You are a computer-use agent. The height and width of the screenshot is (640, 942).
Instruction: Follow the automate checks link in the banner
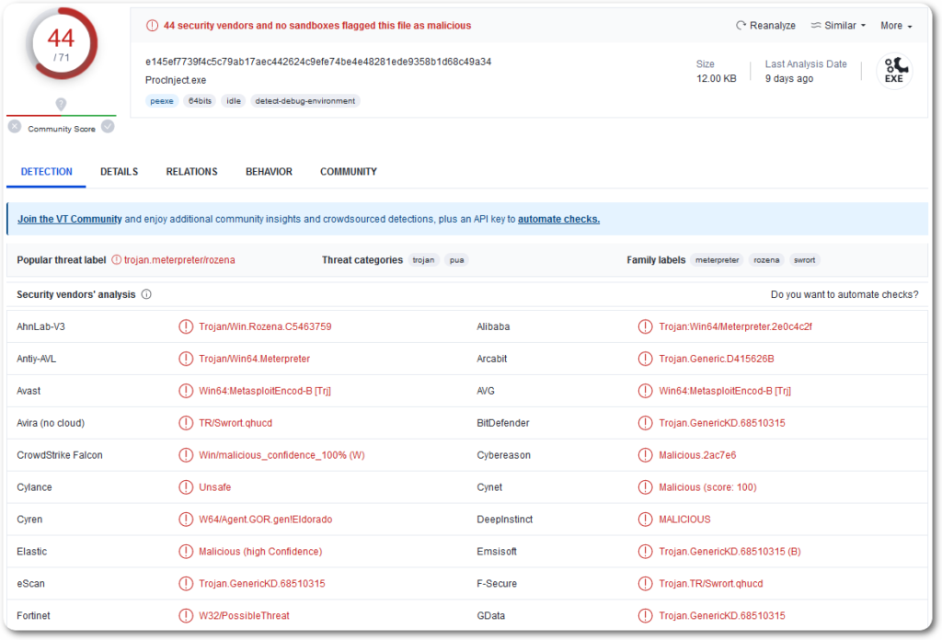pyautogui.click(x=558, y=220)
